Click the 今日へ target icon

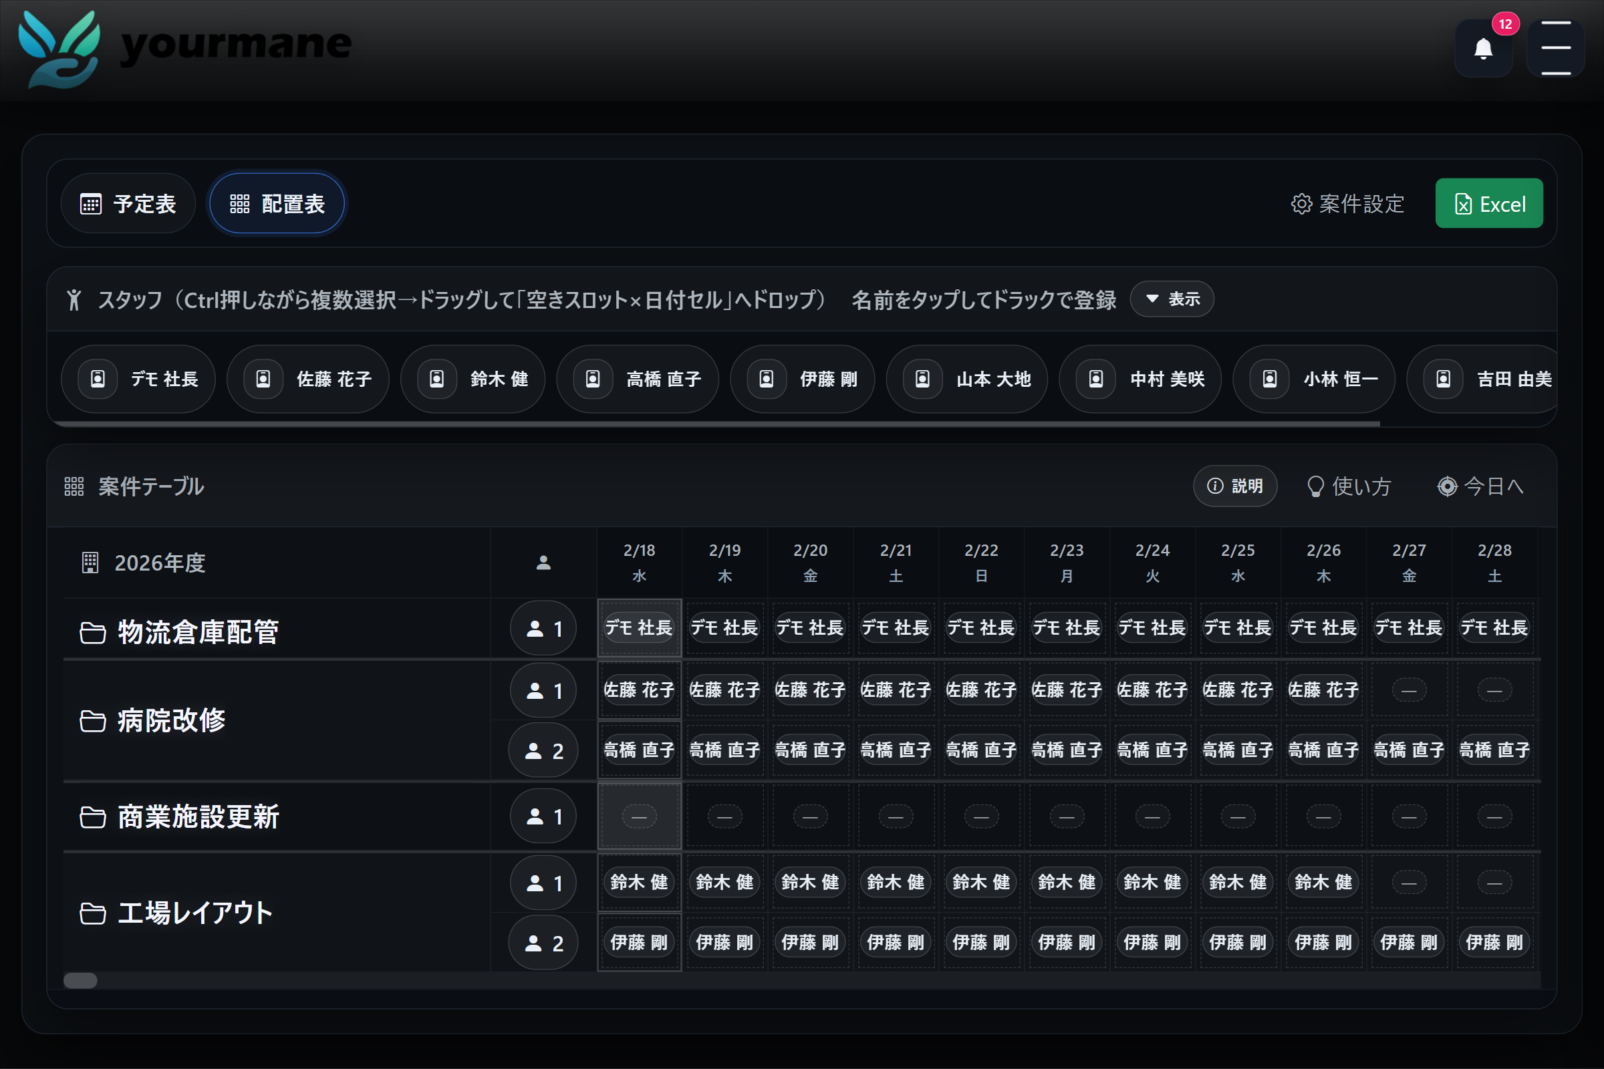tap(1446, 486)
